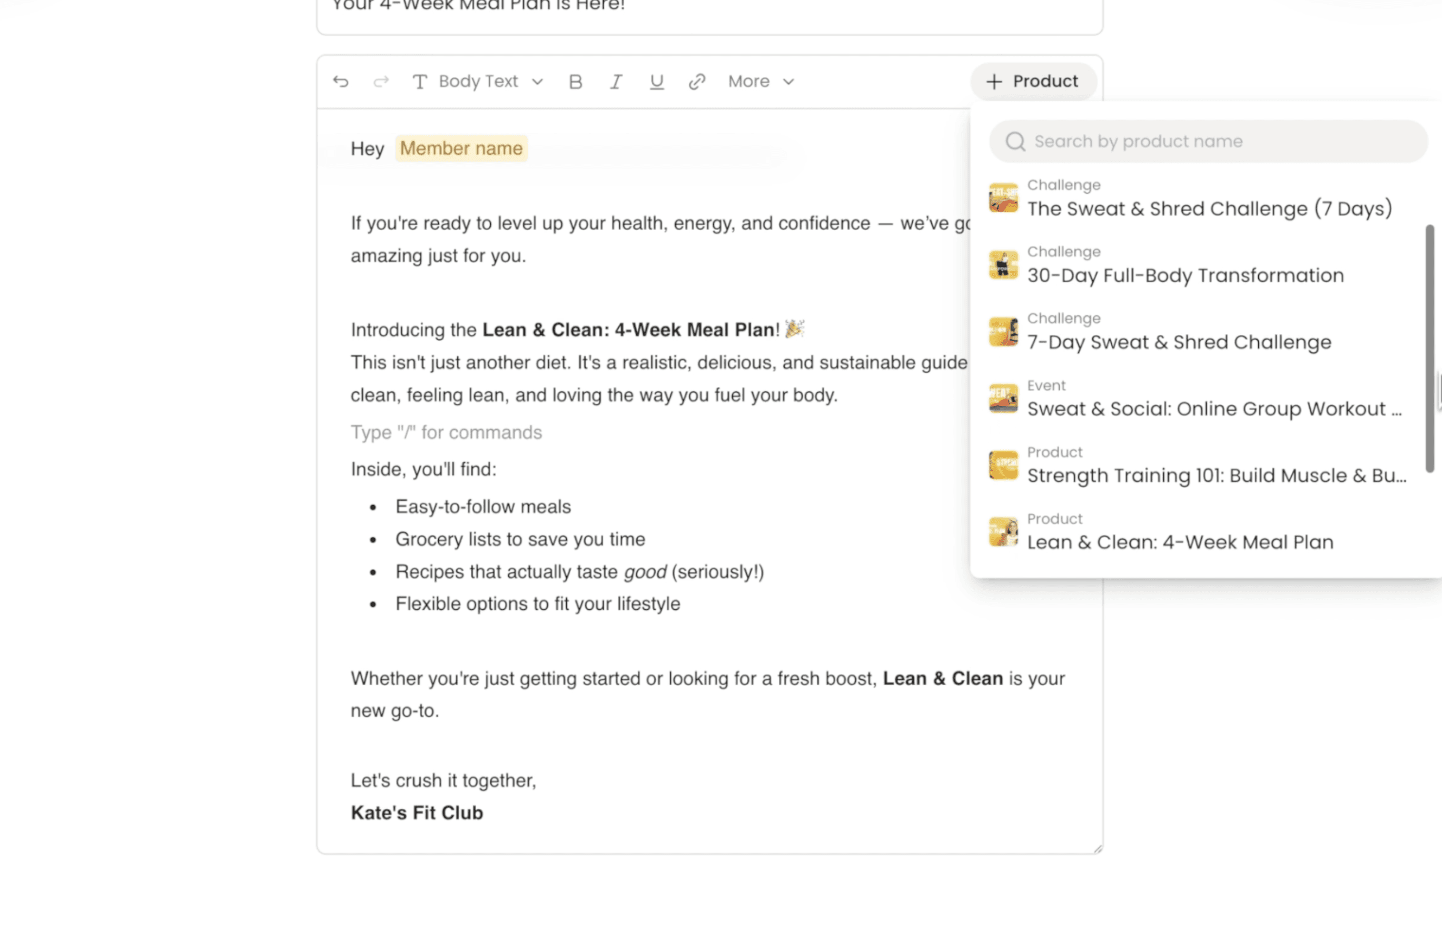Click the search magnifier icon
This screenshot has height=952, width=1442.
[x=1015, y=142]
